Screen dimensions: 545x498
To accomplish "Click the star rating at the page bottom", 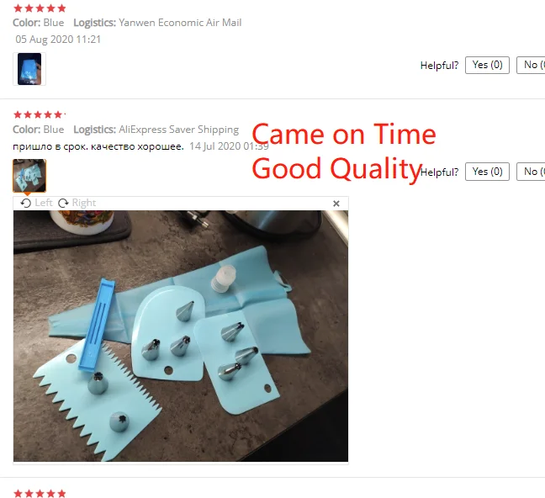I will 40,494.
